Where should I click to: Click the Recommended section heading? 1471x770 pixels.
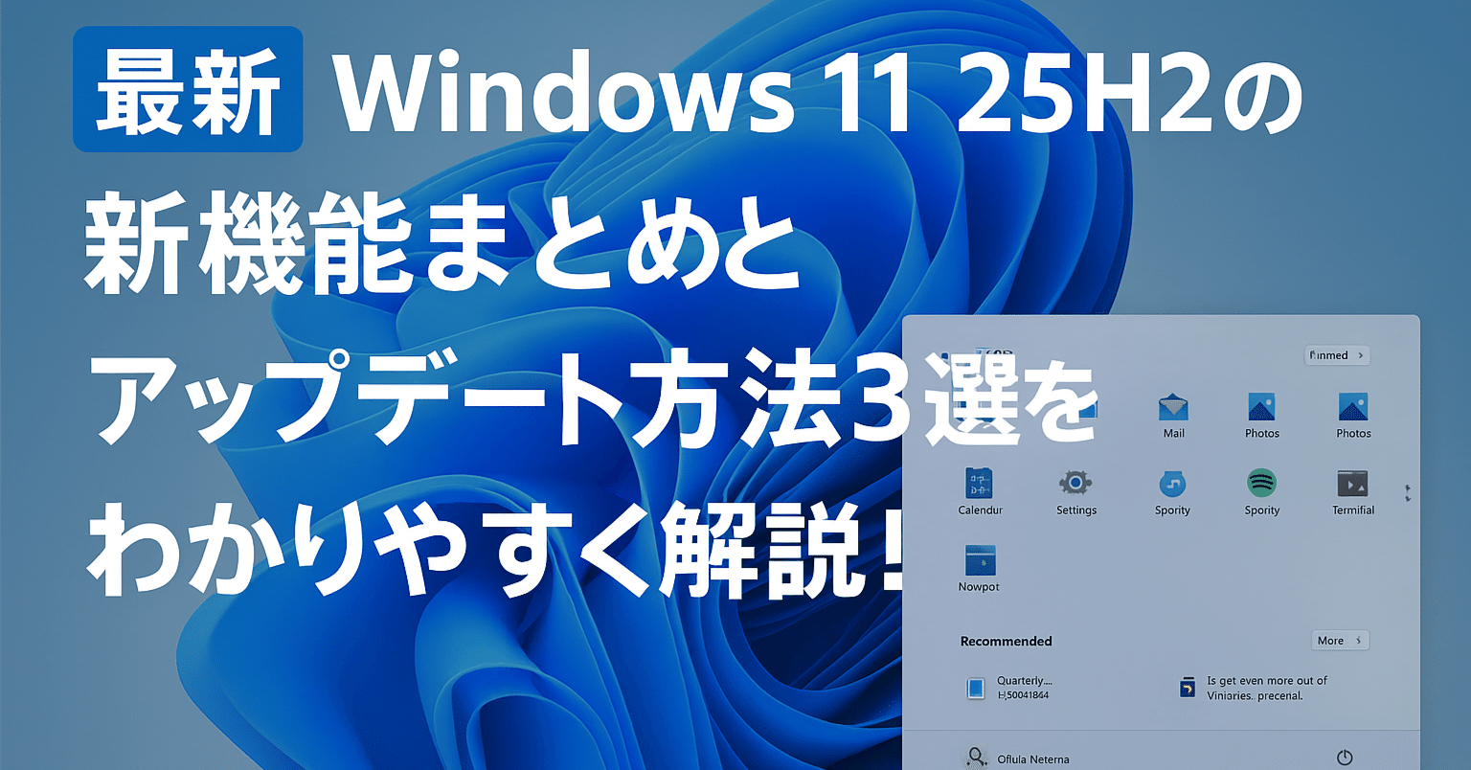[x=1006, y=642]
